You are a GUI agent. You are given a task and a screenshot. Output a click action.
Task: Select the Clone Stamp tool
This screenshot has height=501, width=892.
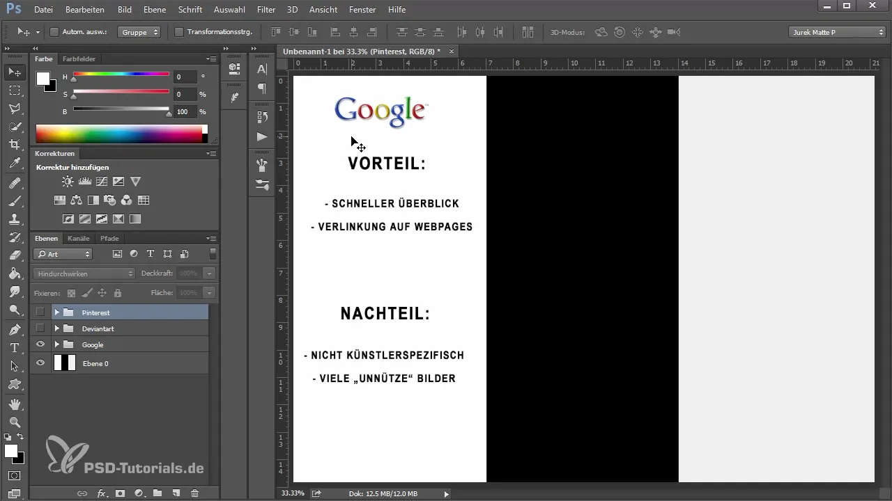pos(15,219)
